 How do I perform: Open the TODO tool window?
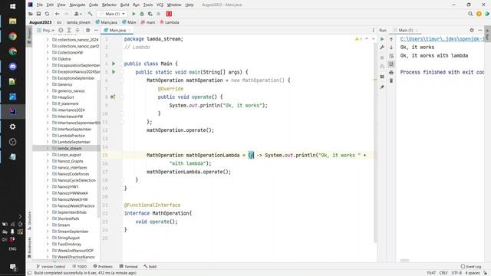(x=80, y=267)
